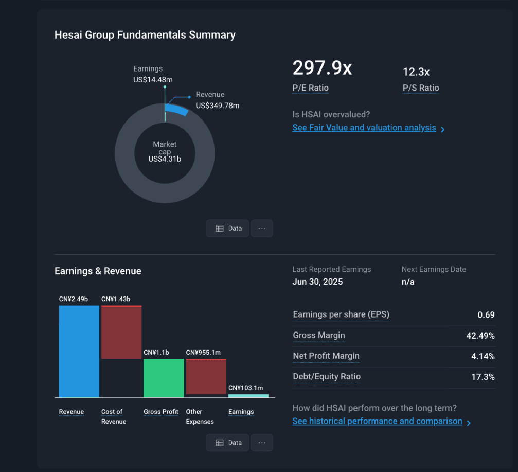This screenshot has height=472, width=518.
Task: Click the n/a Next Earnings Date value
Action: [407, 282]
